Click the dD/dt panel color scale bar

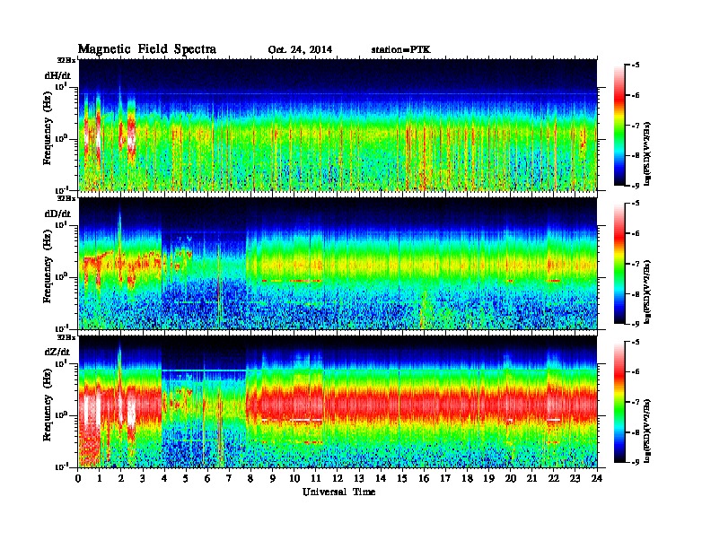(x=619, y=264)
